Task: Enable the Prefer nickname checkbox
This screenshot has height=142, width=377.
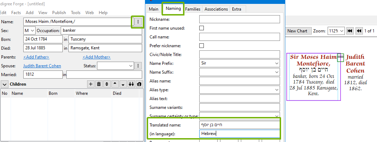Action: point(202,45)
